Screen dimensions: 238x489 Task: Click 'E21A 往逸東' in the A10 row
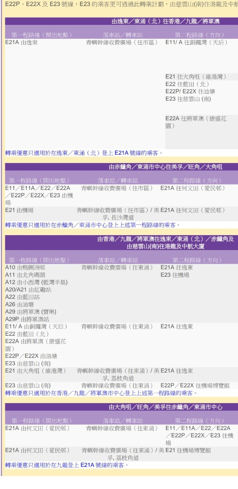click(x=177, y=267)
